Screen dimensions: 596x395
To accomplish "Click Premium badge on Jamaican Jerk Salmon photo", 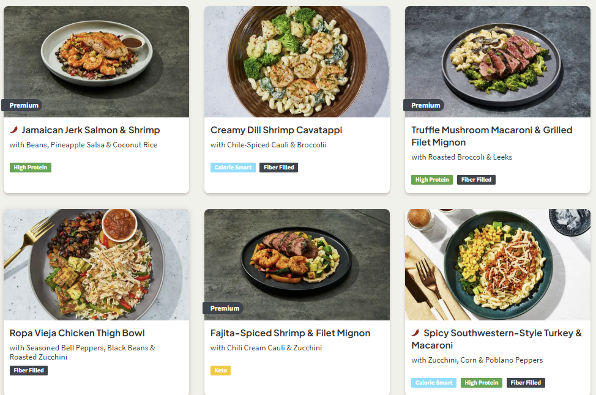I will click(x=23, y=105).
